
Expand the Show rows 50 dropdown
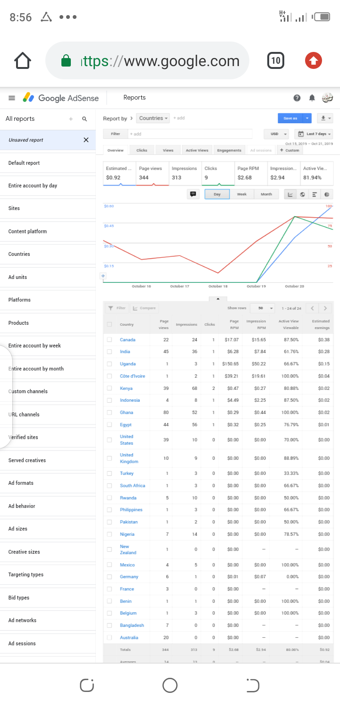pos(263,308)
